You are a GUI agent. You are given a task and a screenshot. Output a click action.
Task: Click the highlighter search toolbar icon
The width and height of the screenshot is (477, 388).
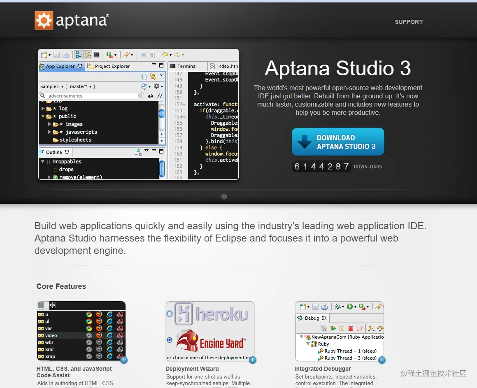point(126,55)
